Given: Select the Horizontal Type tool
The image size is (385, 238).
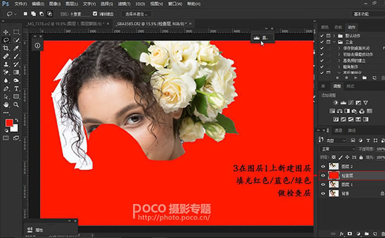Looking at the screenshot, I should pyautogui.click(x=16, y=89).
